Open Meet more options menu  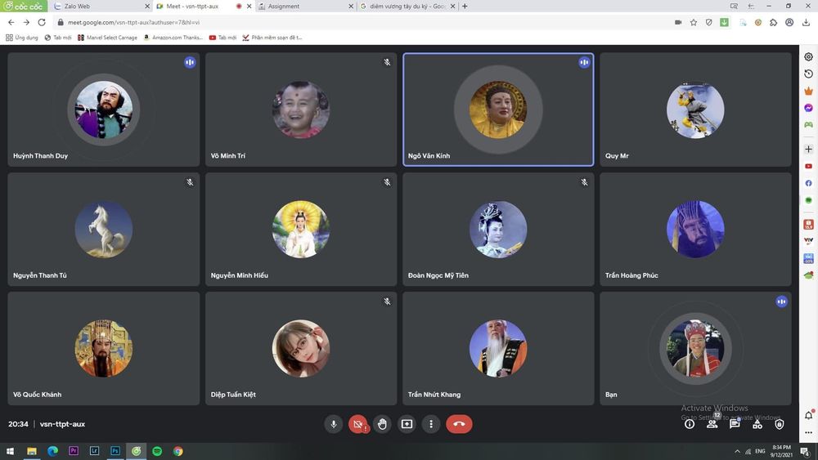click(x=431, y=424)
